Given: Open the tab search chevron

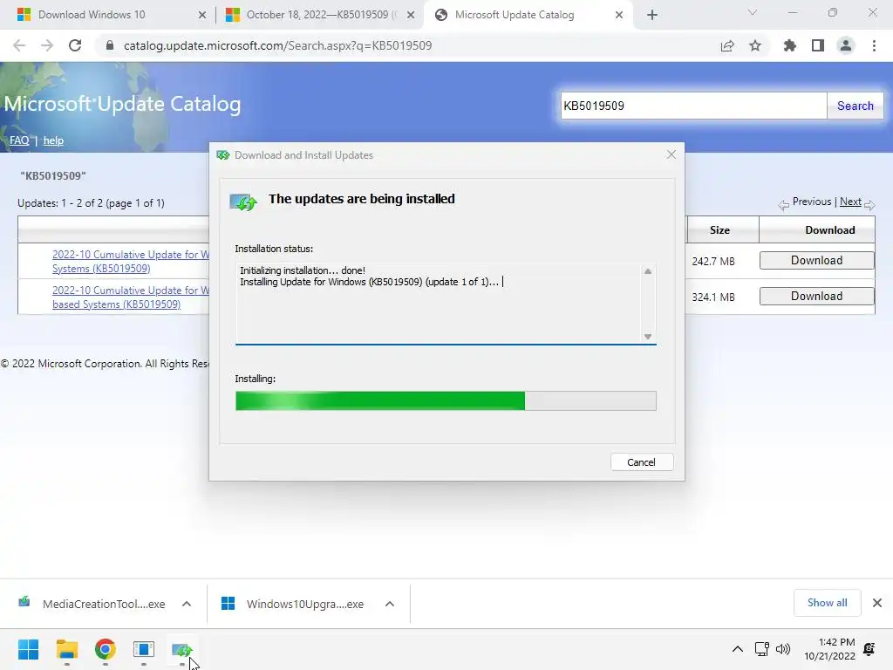Looking at the screenshot, I should 753,12.
